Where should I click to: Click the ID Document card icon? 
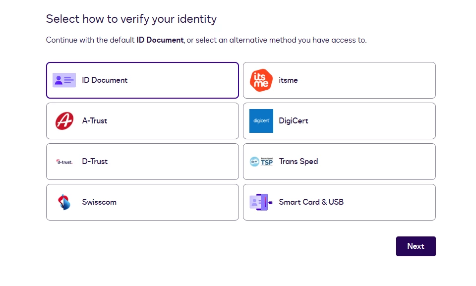(x=64, y=80)
